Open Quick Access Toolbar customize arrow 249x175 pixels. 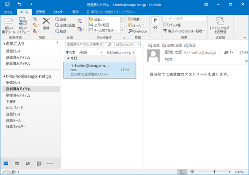tap(31, 4)
